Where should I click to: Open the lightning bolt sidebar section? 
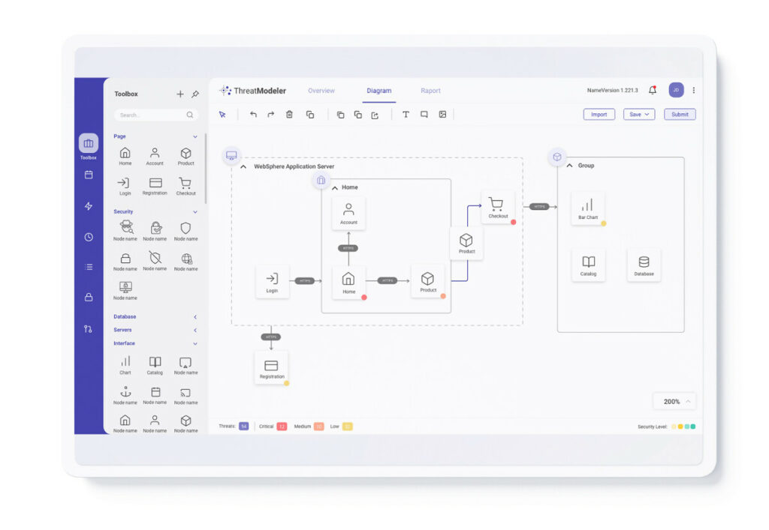[89, 206]
